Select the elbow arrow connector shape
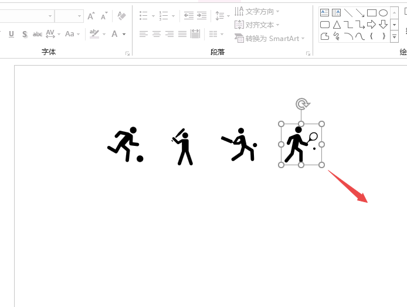407x307 pixels. pos(359,25)
